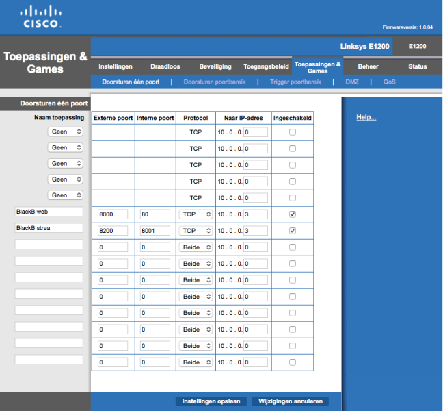
Task: Open the Draadloos tab
Action: coord(165,66)
